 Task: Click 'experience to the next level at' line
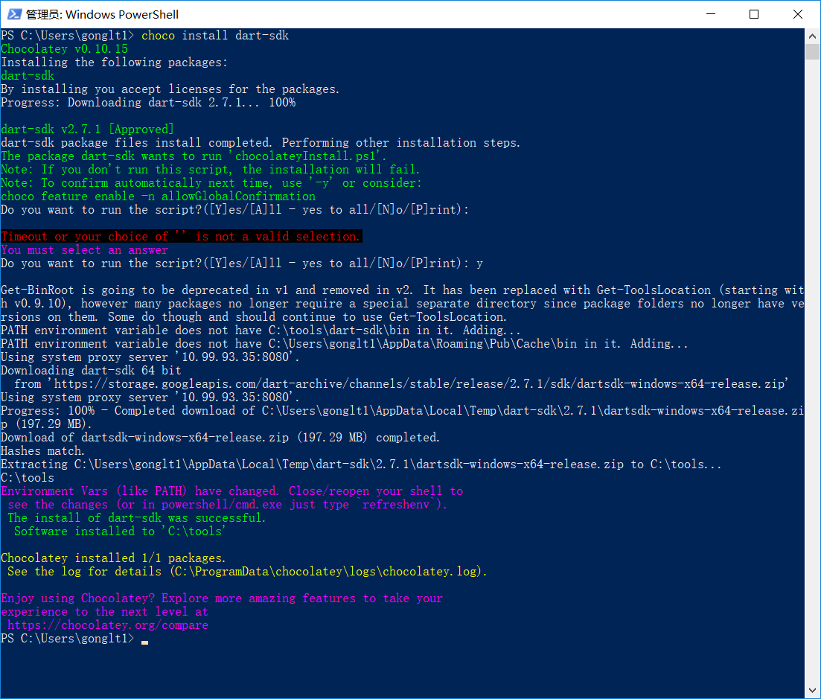105,612
